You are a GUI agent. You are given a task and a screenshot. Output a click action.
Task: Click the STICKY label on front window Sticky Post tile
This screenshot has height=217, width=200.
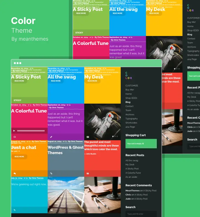pyautogui.click(x=17, y=100)
